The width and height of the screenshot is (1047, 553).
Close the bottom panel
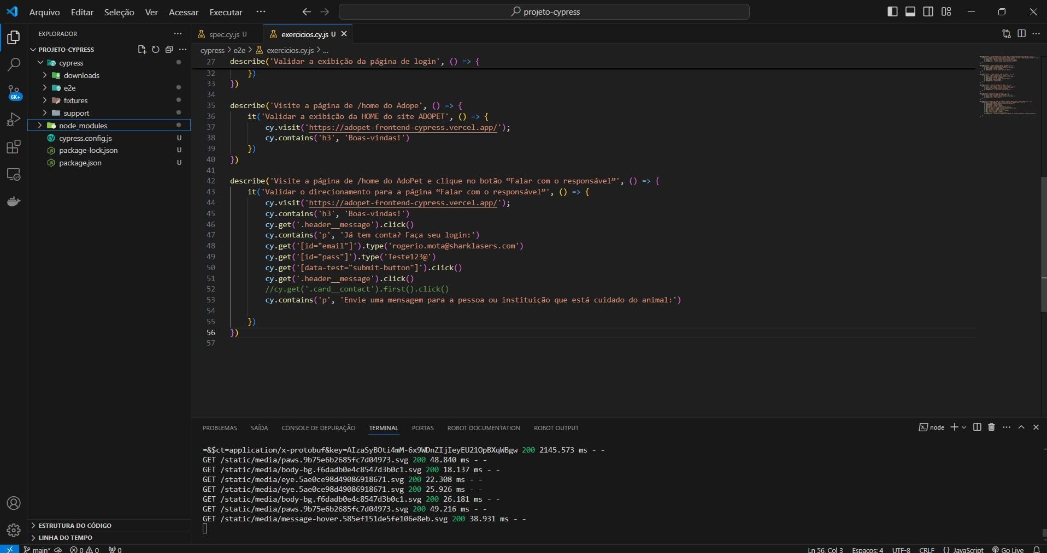[x=1036, y=427]
